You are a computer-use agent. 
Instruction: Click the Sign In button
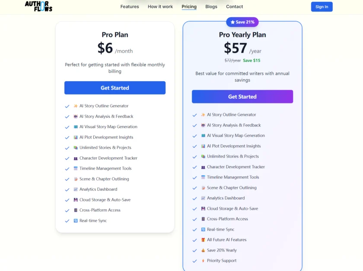click(322, 6)
